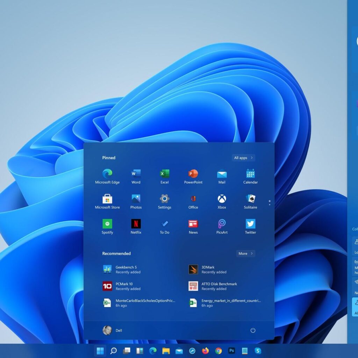Click the pinned apps page dots indicator
358x358 pixels.
click(x=269, y=203)
